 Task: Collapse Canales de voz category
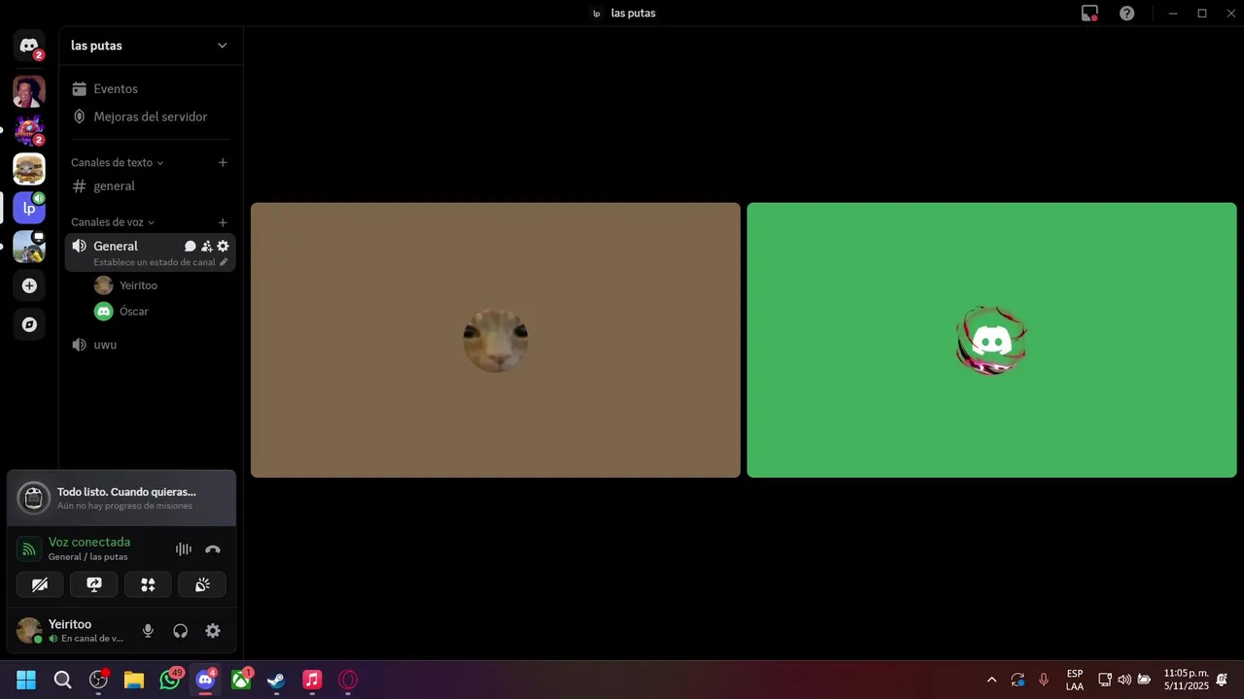click(x=113, y=222)
